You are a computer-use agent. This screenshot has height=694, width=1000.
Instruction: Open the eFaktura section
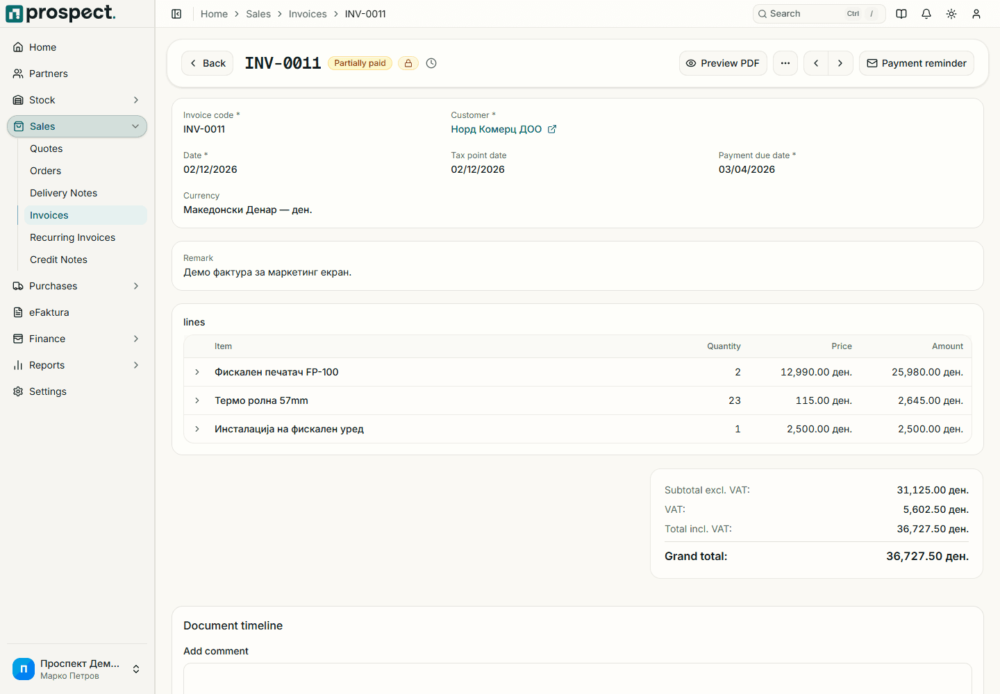[x=77, y=312]
